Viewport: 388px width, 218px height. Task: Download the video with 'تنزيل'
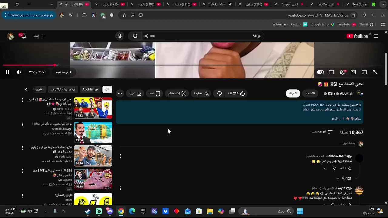[135, 94]
